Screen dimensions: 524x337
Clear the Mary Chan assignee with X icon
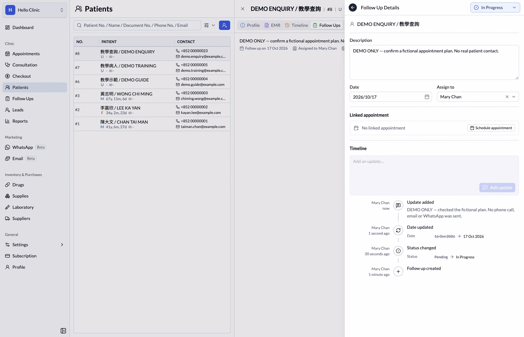point(507,97)
